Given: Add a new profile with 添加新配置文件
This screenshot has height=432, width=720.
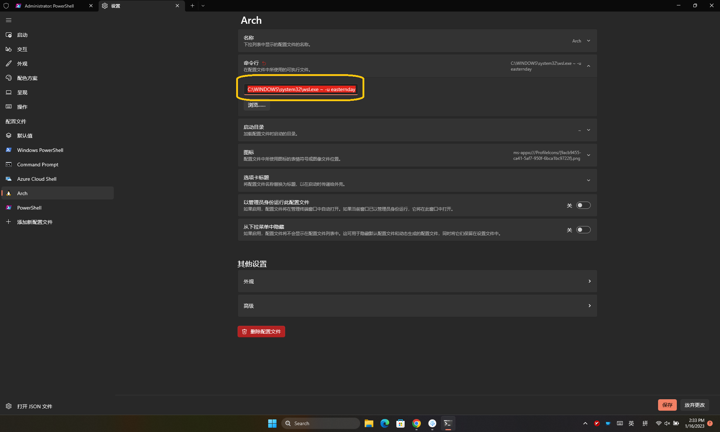Looking at the screenshot, I should 58,222.
